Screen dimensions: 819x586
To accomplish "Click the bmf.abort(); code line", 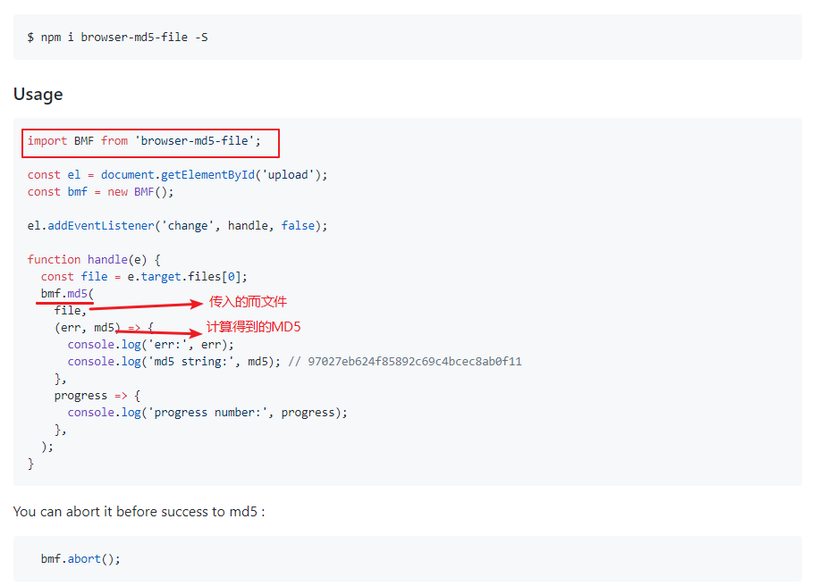I will tap(80, 559).
